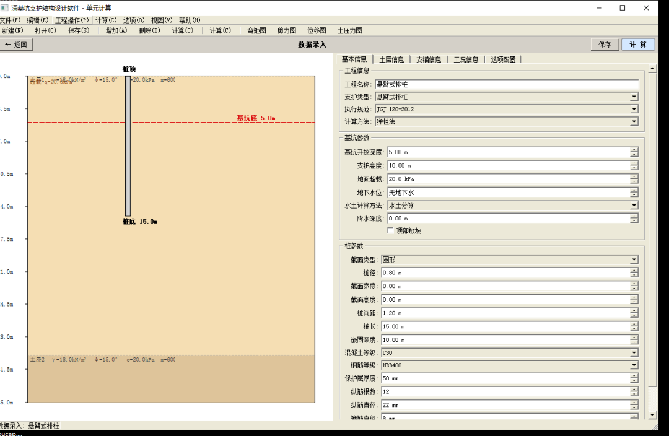Click the 基坑底 5.0m label in the diagram

click(x=256, y=118)
